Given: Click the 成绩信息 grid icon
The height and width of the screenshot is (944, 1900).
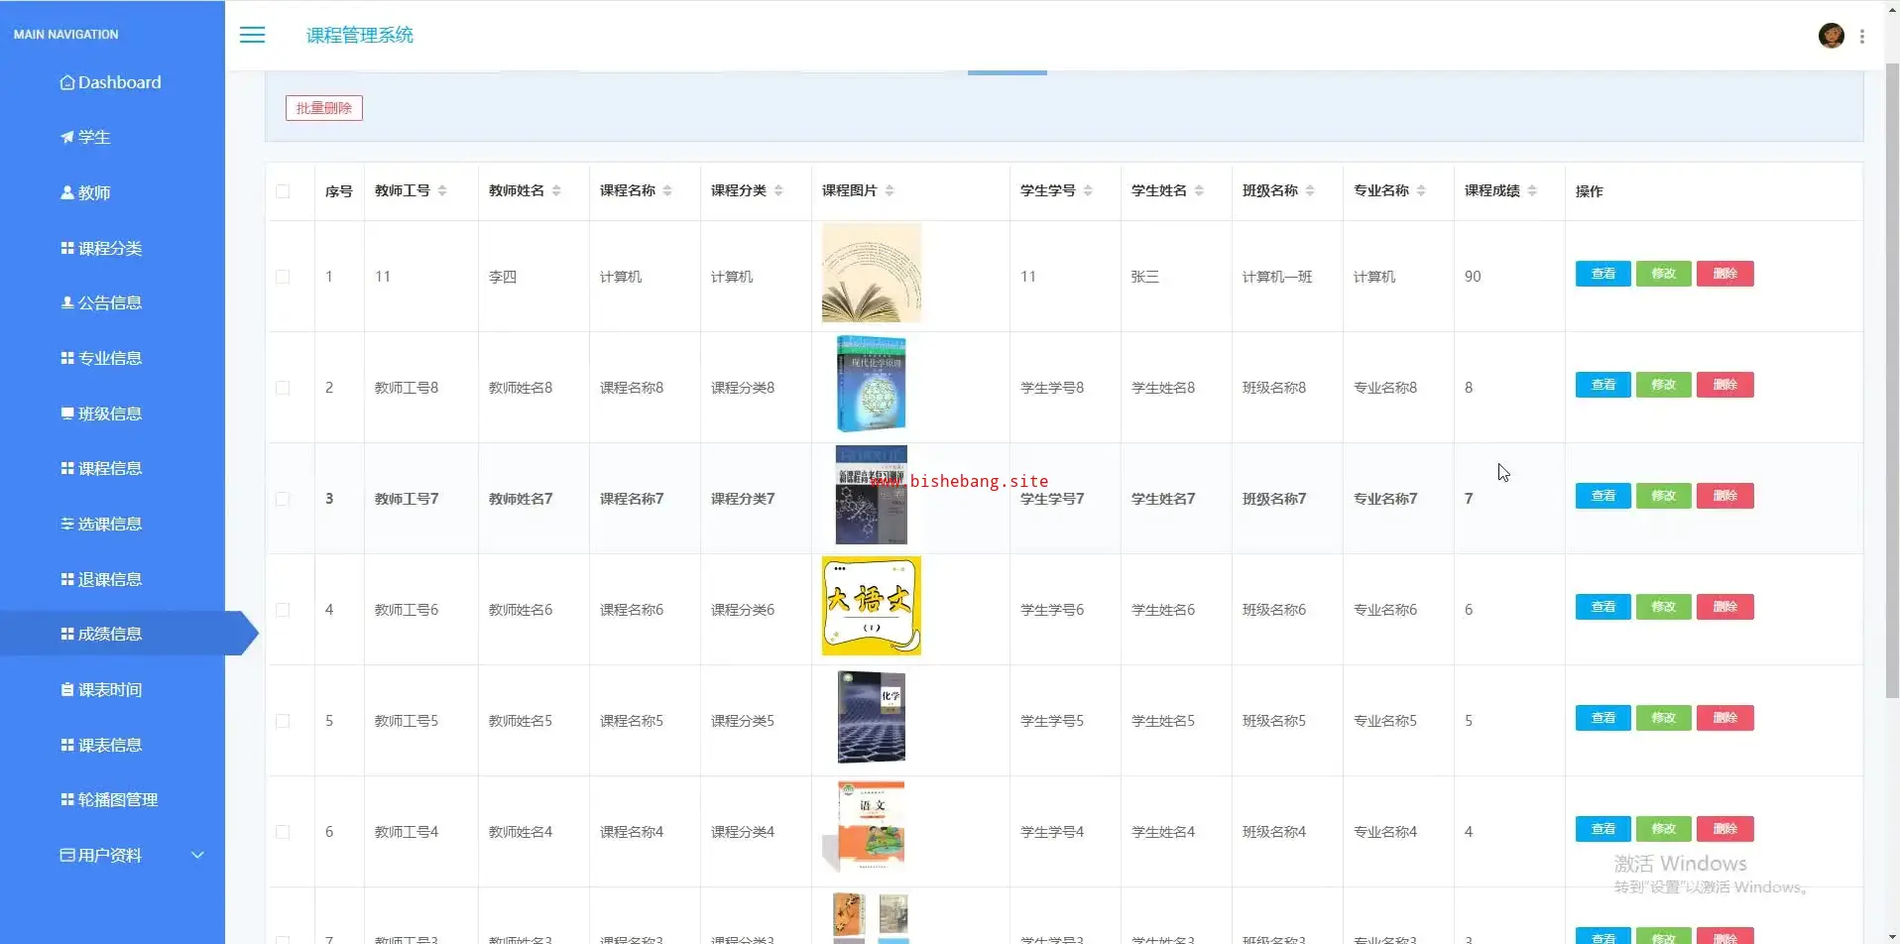Looking at the screenshot, I should coord(67,634).
